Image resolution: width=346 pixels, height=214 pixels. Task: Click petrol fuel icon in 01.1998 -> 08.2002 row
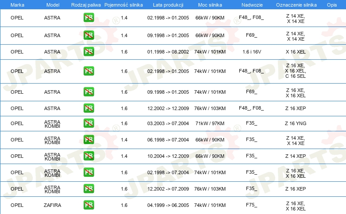pyautogui.click(x=88, y=51)
